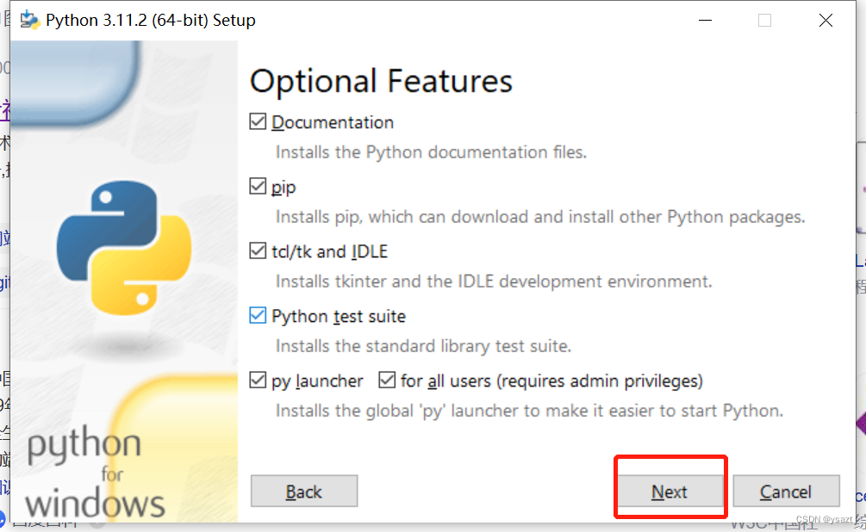This screenshot has height=532, width=866.
Task: Uncheck the for all users checkbox
Action: click(387, 380)
